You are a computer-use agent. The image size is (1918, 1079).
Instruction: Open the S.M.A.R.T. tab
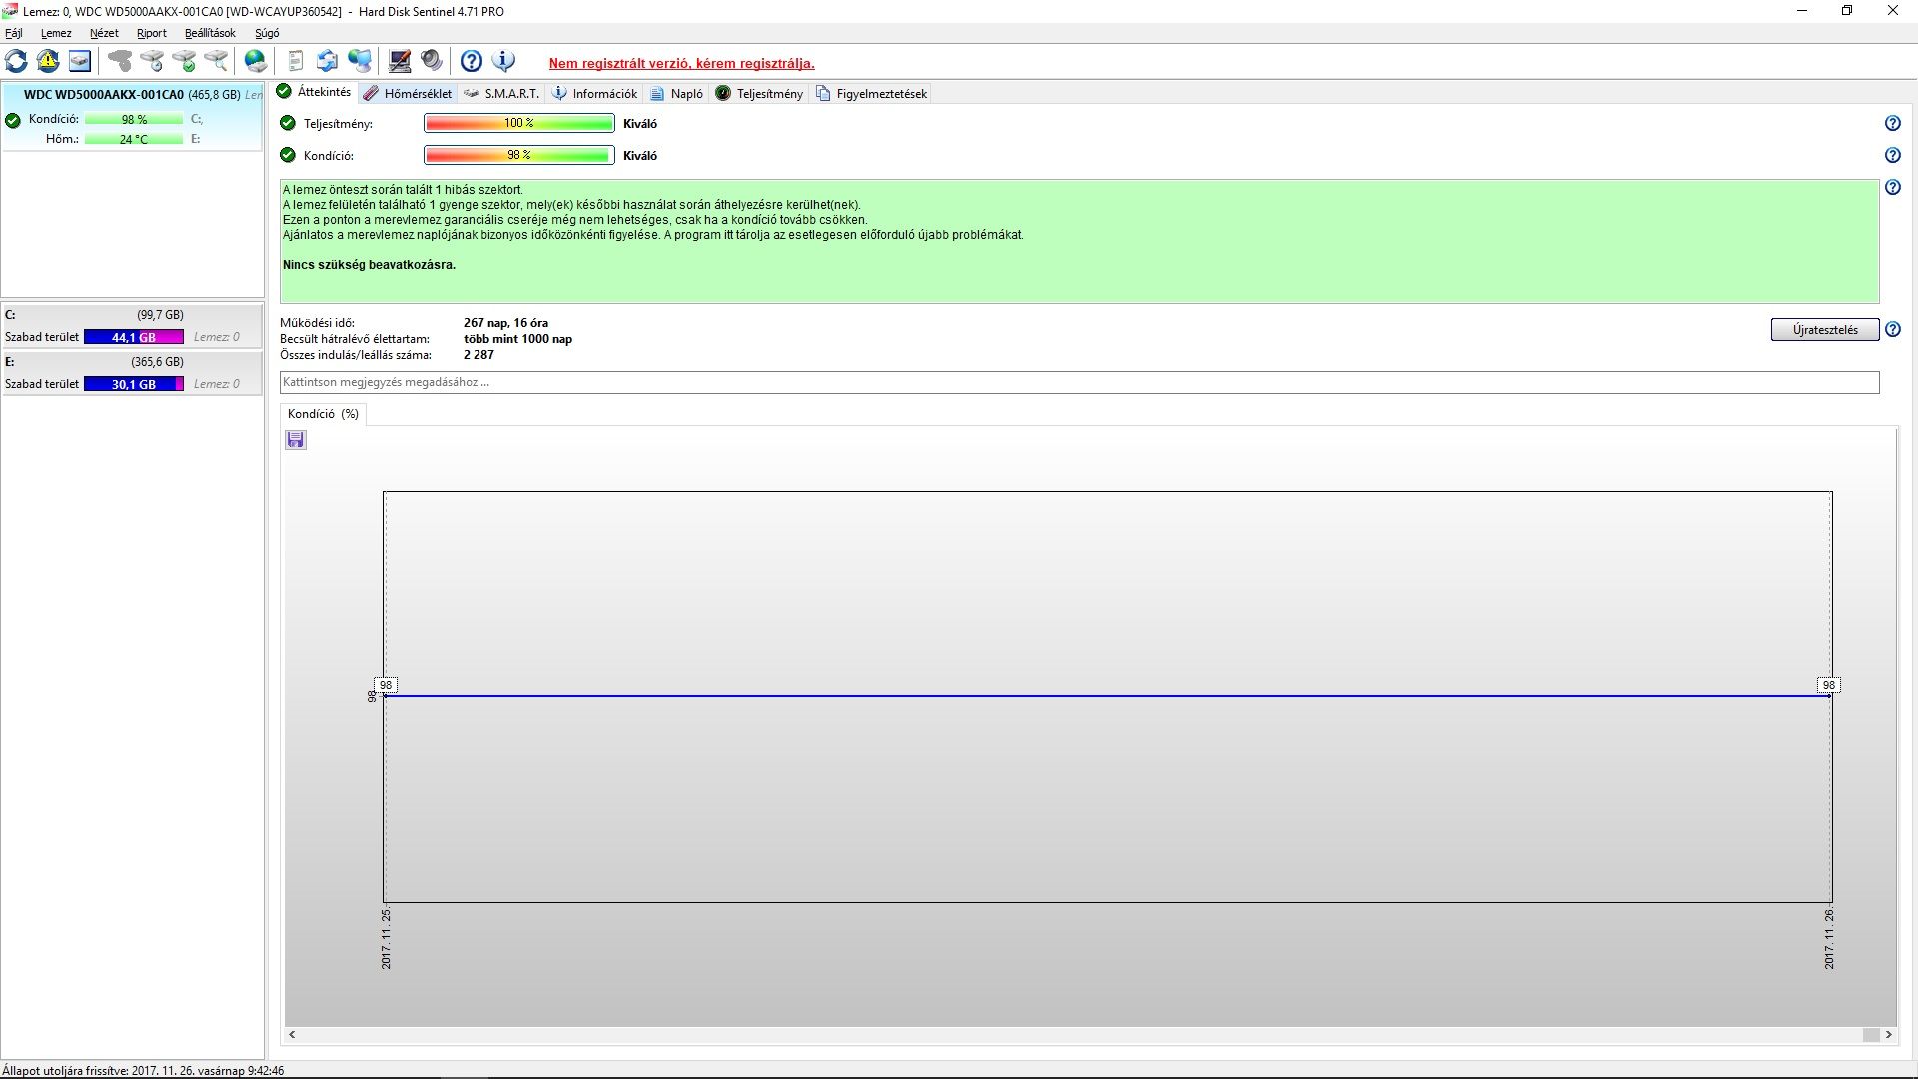(501, 93)
